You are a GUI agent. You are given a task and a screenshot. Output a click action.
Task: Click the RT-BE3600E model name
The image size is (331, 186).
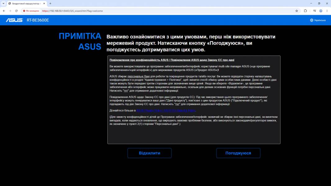coord(38,20)
